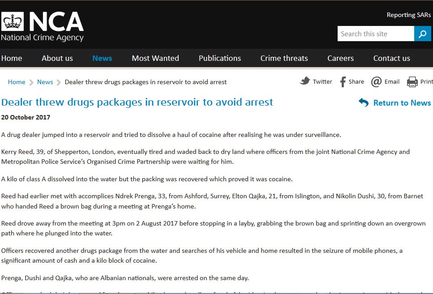Open the Home navigation menu item
The height and width of the screenshot is (294, 433).
click(12, 58)
